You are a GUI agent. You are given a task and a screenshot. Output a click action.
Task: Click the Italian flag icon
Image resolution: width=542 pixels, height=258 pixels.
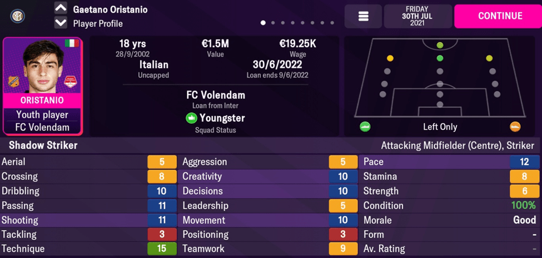coord(71,43)
